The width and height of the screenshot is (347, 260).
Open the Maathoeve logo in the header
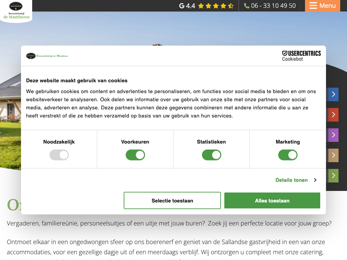[16, 10]
